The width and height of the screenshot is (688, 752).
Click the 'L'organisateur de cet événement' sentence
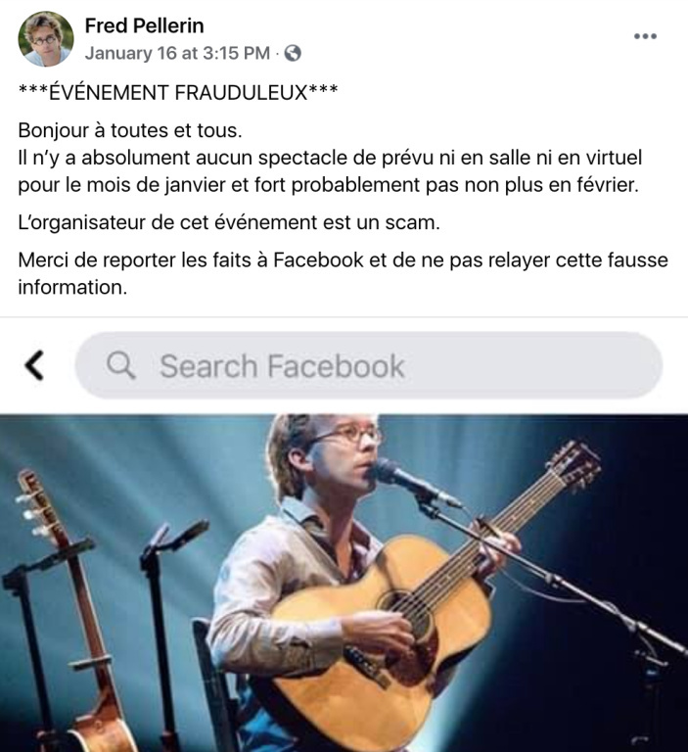(229, 222)
